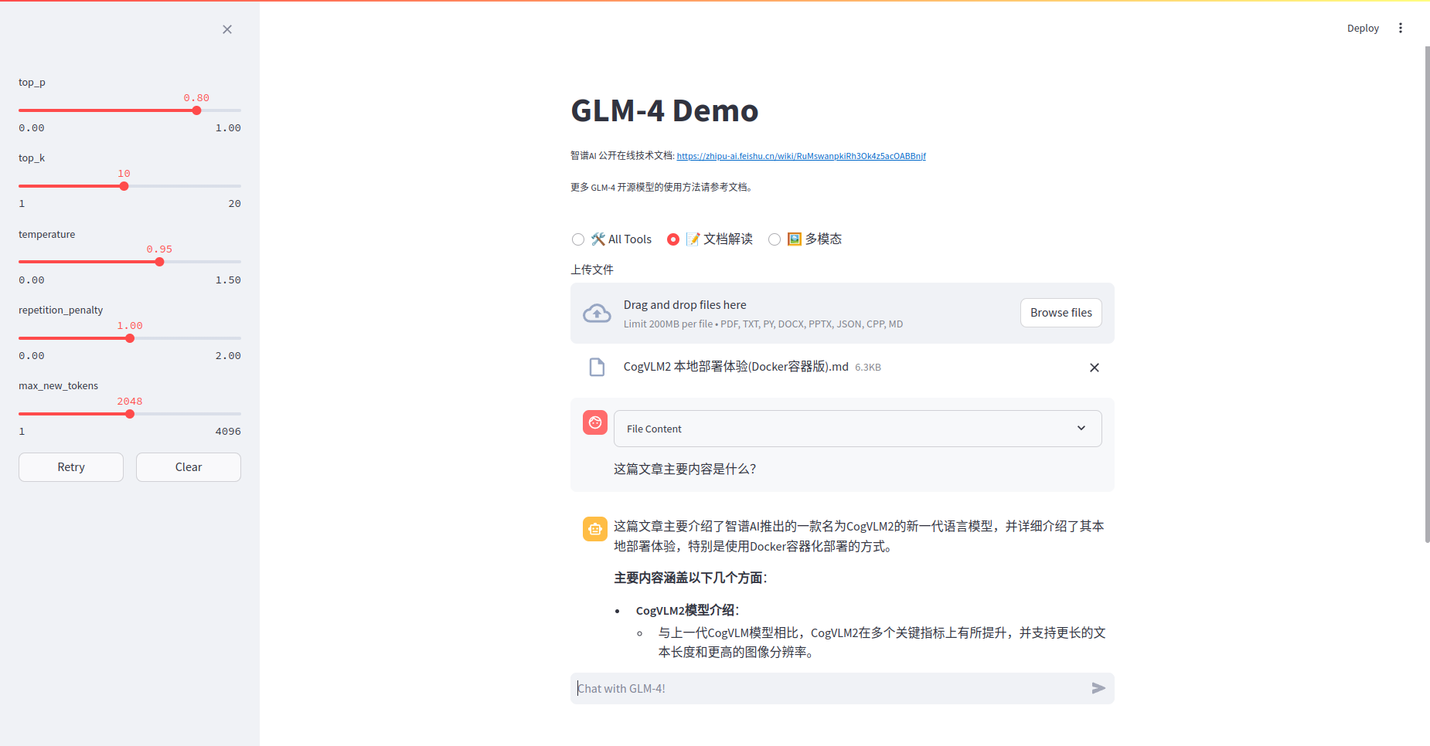Click the file drag and drop area
The height and width of the screenshot is (746, 1430).
point(843,313)
